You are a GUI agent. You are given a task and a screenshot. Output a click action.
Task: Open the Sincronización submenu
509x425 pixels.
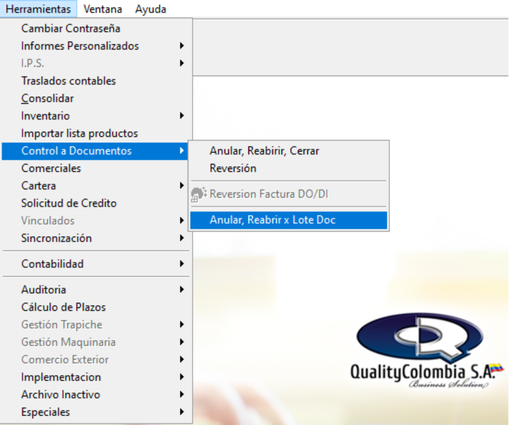click(x=96, y=239)
